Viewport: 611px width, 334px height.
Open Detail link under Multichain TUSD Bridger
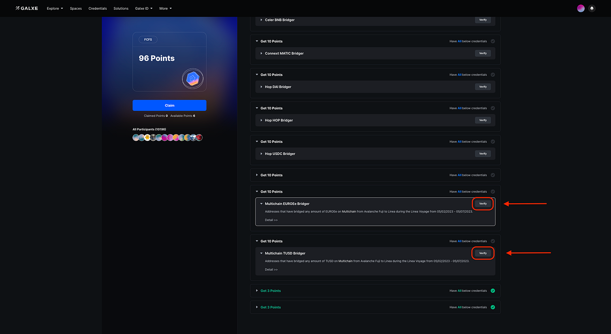[x=271, y=269]
